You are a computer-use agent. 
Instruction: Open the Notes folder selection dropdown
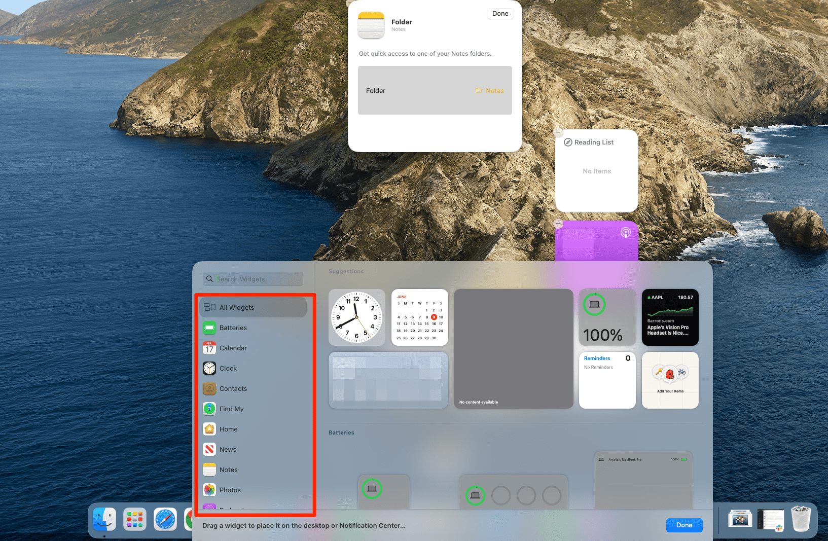point(489,91)
